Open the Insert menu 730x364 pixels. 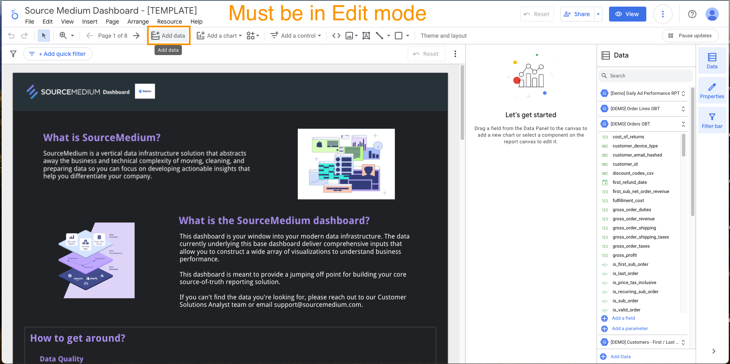[90, 22]
